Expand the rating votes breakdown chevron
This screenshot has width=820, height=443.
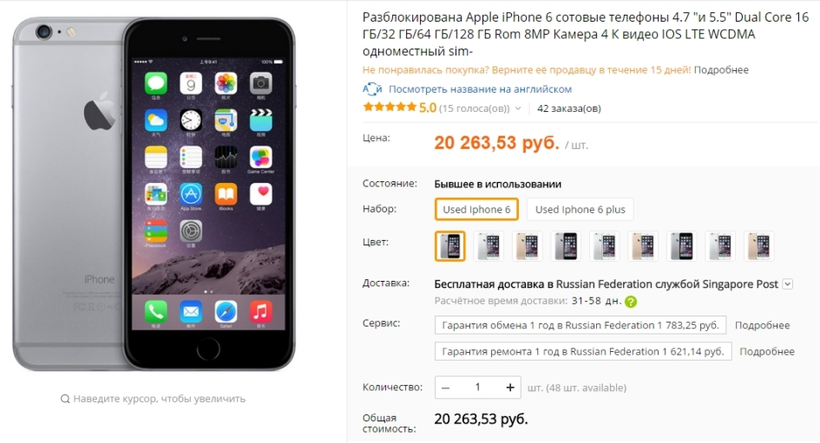518,108
